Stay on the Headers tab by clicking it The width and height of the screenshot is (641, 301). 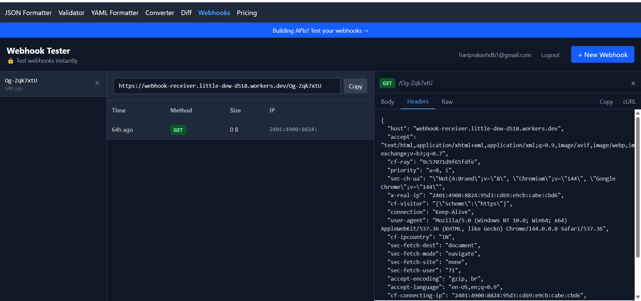(x=418, y=101)
